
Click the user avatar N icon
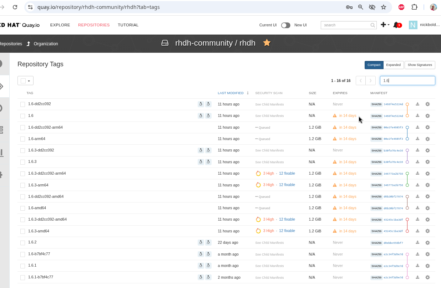(413, 25)
